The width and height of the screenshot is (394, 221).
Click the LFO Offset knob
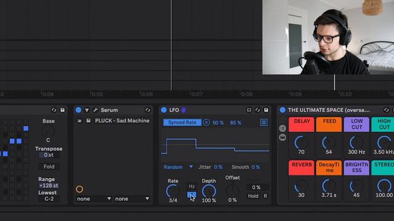tap(233, 191)
